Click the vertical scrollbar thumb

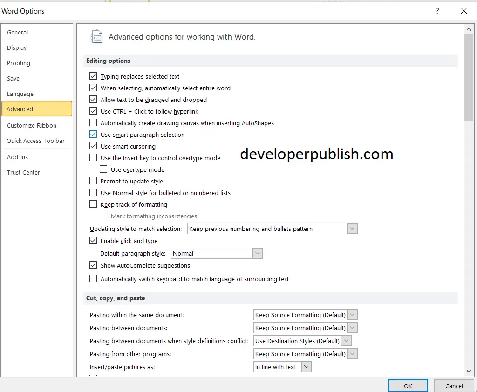pos(469,78)
